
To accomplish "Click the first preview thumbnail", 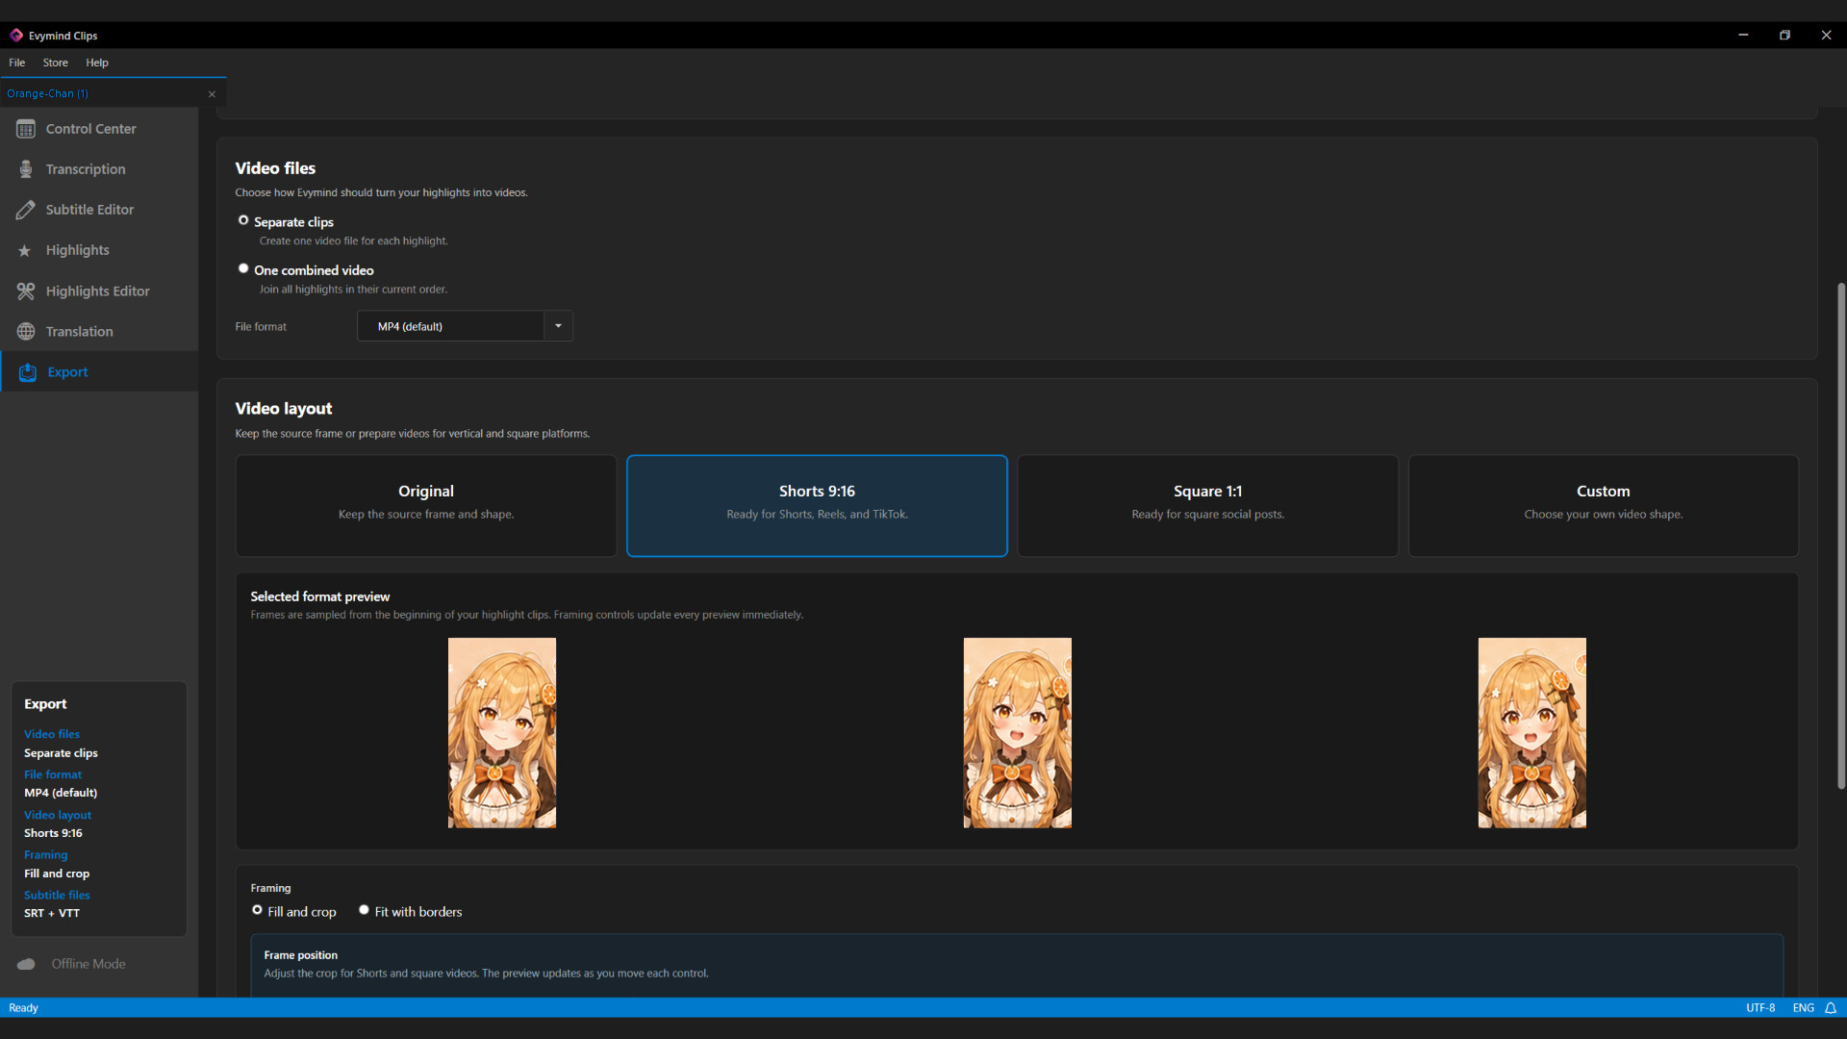I will [502, 733].
